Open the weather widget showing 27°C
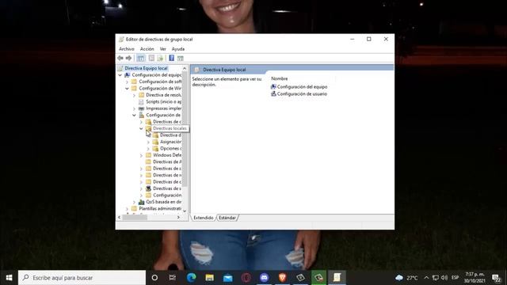507x285 pixels. click(x=407, y=278)
